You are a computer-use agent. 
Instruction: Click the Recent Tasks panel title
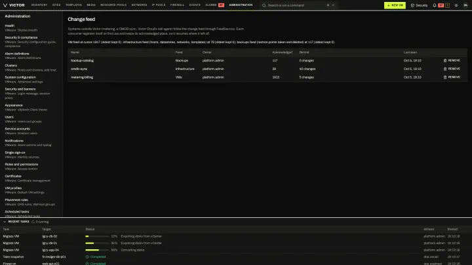tap(18, 222)
